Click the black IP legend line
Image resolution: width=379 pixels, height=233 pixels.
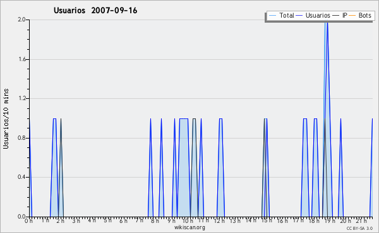[x=336, y=16]
